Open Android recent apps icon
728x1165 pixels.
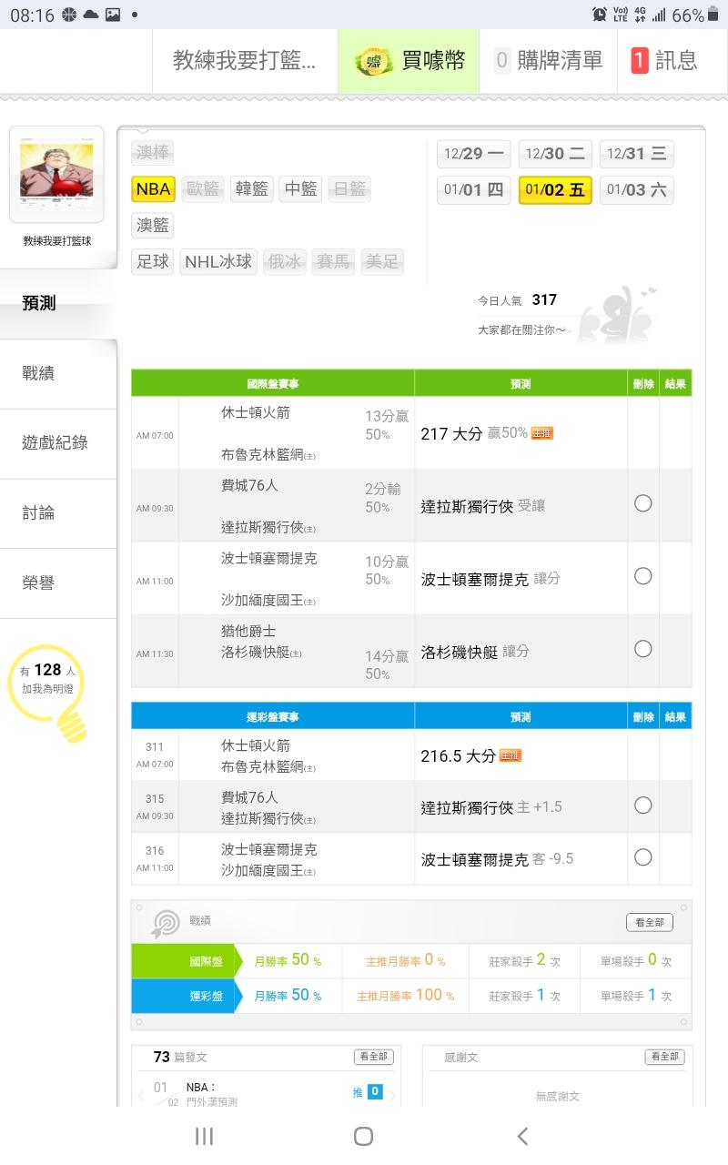click(x=205, y=1135)
